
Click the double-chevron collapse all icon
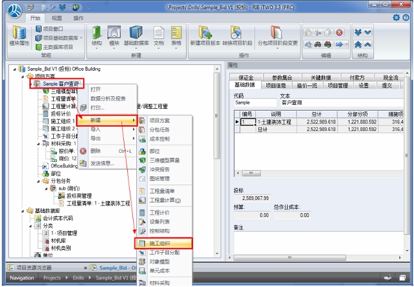coord(358,45)
